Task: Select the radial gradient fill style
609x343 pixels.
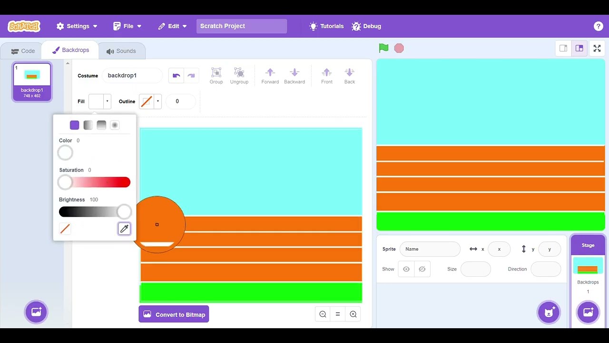Action: [115, 125]
